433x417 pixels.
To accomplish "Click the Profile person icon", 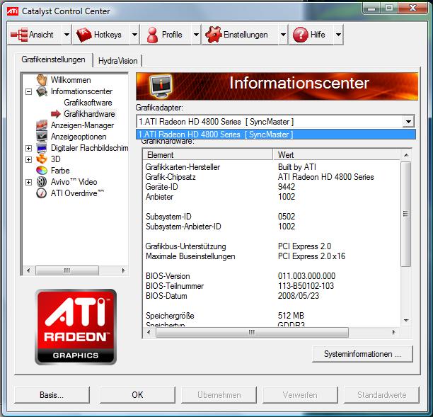I will coord(152,35).
